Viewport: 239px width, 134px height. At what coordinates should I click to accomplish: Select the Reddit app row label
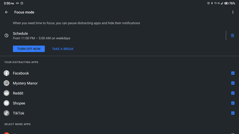coord(18,93)
